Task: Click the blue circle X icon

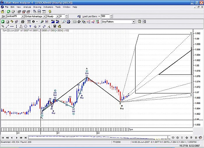Action: [x=69, y=22]
